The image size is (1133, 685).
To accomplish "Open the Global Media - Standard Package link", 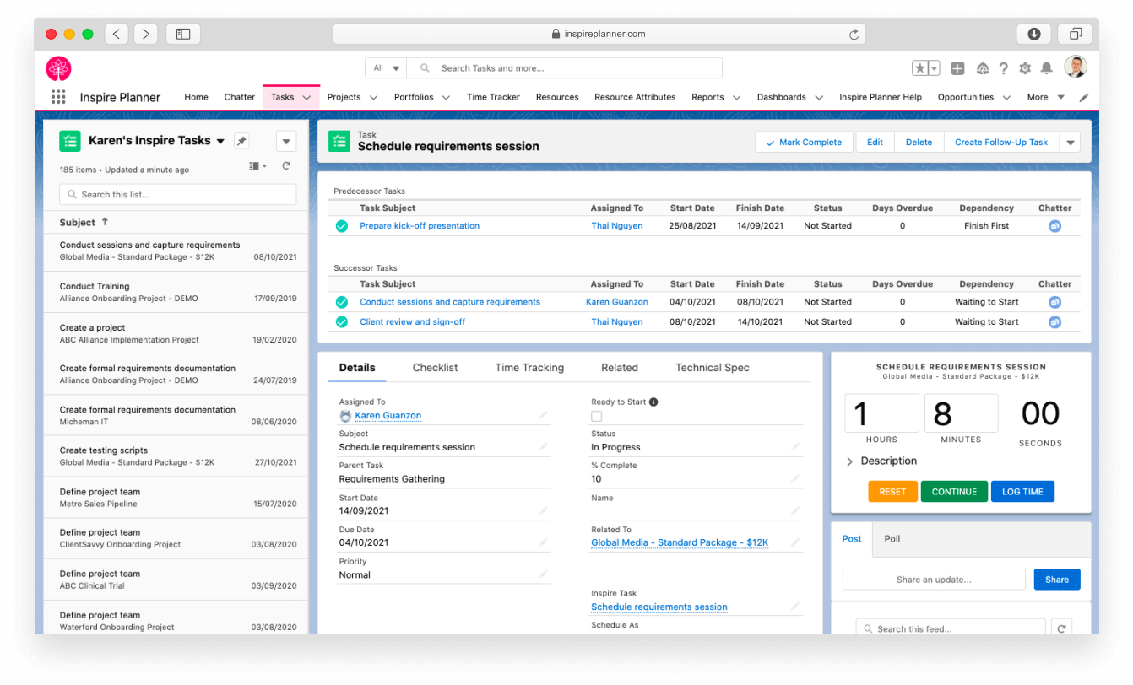I will (x=680, y=543).
